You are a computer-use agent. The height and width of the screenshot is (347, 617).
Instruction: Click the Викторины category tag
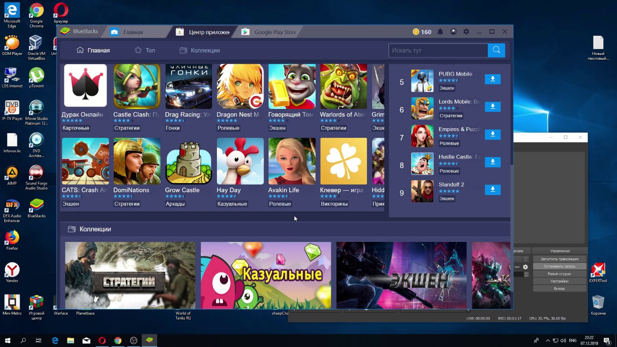(x=335, y=204)
